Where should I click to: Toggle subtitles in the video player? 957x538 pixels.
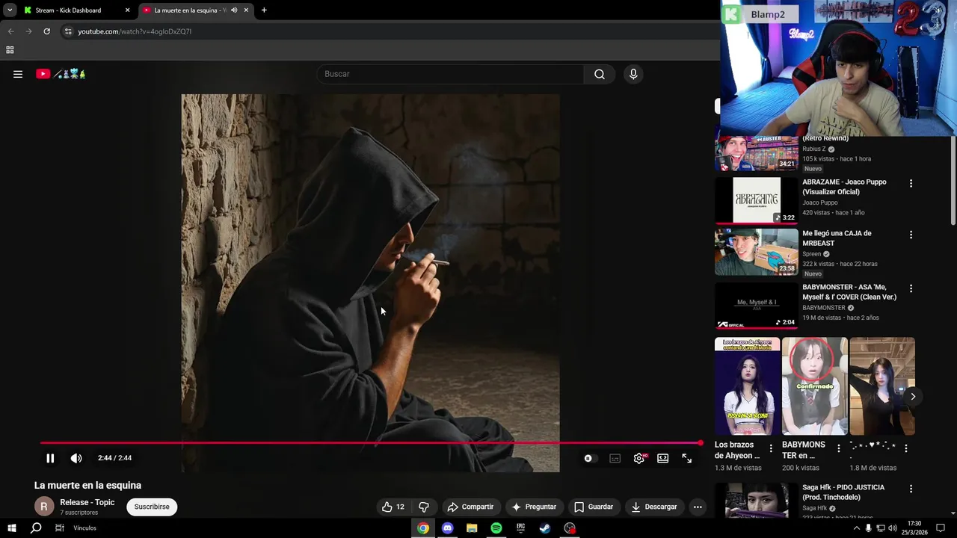click(615, 459)
